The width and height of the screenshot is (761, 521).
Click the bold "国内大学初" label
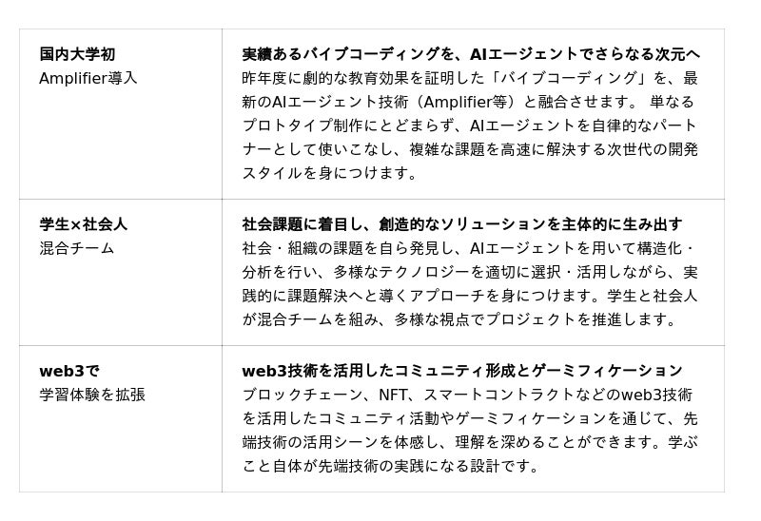click(77, 53)
